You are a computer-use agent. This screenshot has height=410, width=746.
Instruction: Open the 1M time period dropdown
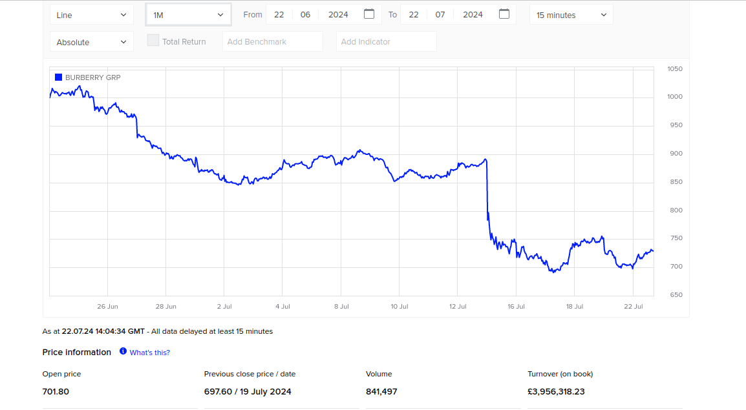coord(187,14)
